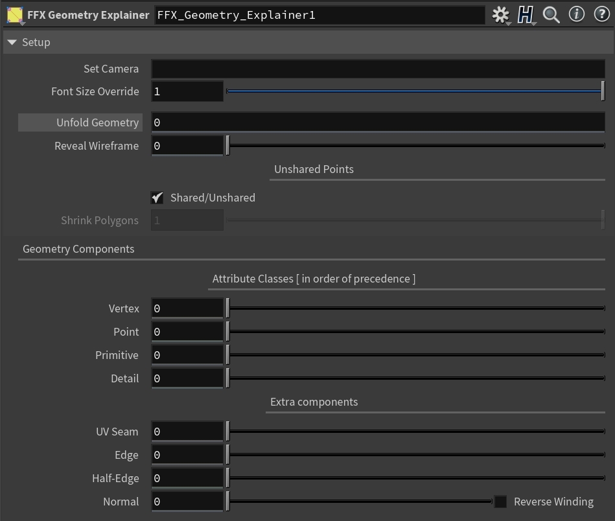The image size is (615, 521).
Task: Click the Vertex value field
Action: click(187, 308)
